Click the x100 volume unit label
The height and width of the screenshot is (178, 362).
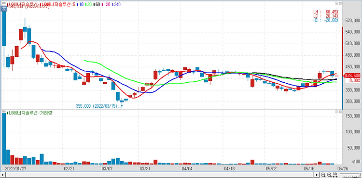(356, 162)
